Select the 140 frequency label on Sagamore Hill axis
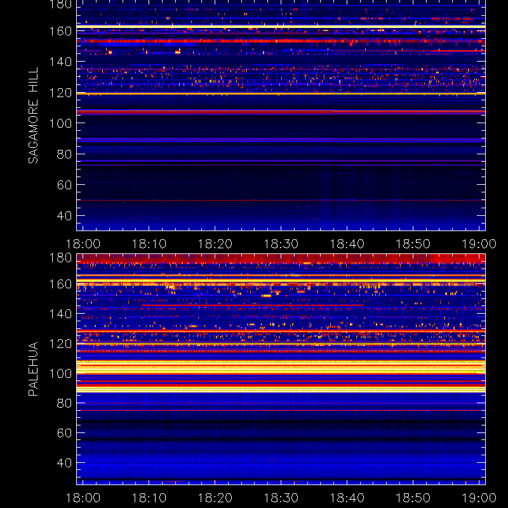Image resolution: width=508 pixels, height=508 pixels. tap(60, 62)
